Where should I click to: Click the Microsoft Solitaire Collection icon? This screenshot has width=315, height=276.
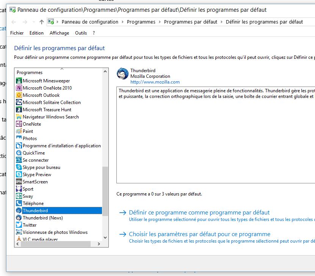pos(19,103)
